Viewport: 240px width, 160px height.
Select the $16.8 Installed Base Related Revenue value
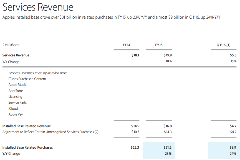pos(168,126)
